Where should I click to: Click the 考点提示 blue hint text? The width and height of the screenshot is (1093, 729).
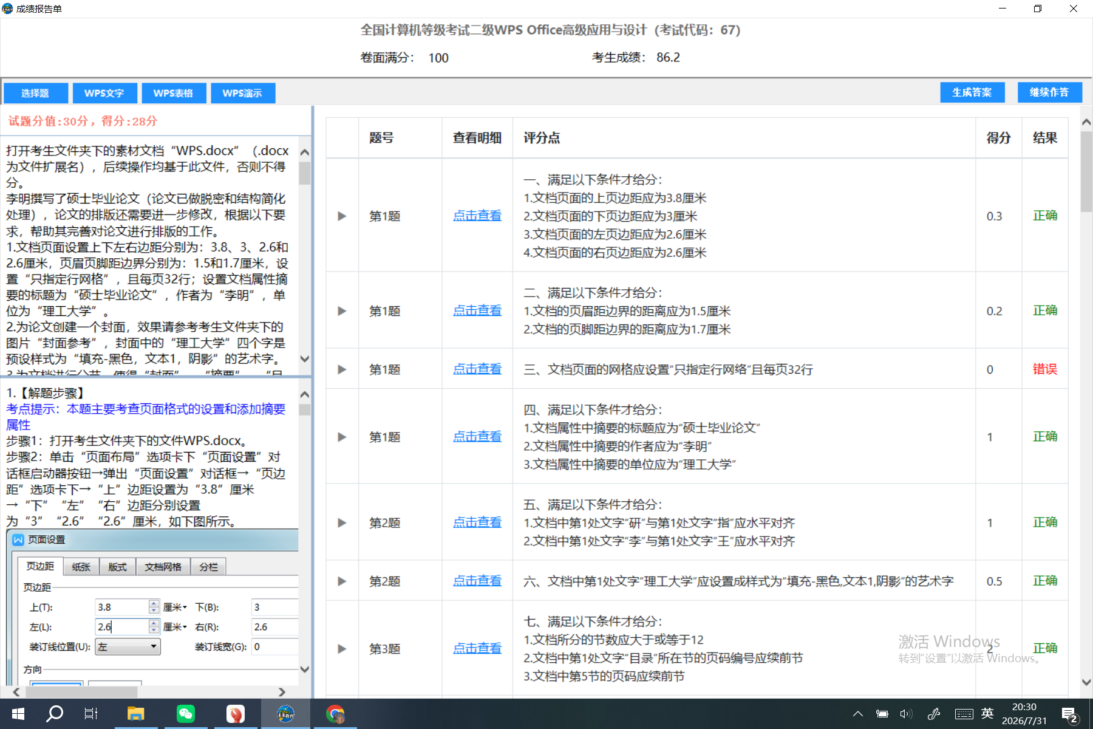coord(146,417)
